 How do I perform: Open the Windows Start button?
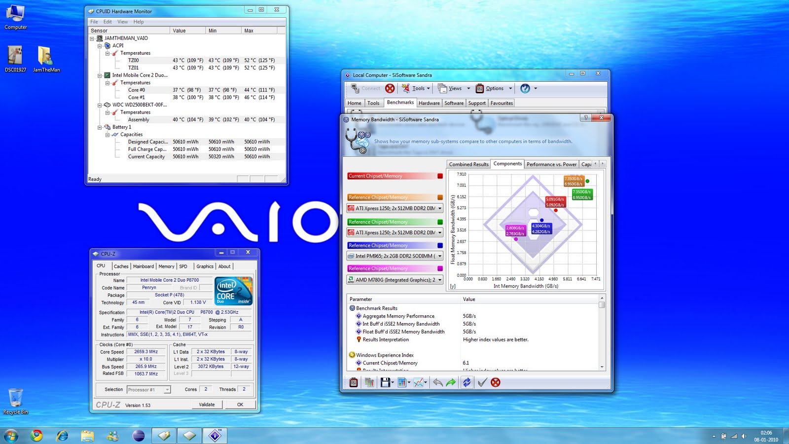click(x=11, y=436)
